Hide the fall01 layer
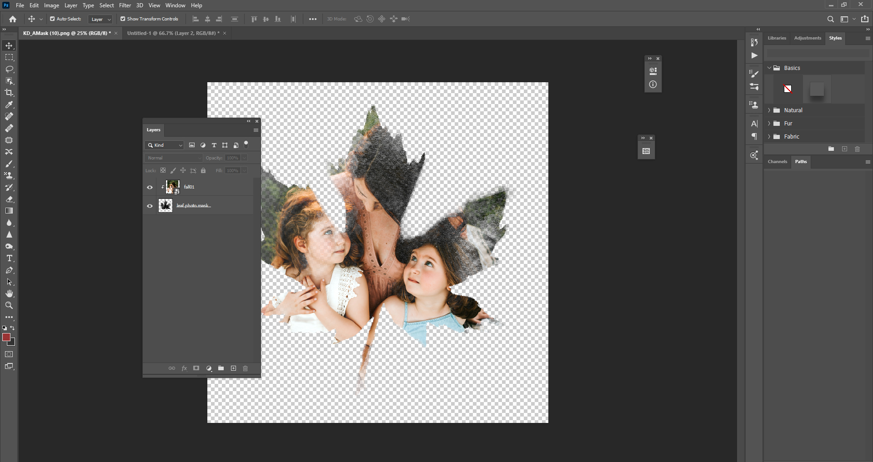Viewport: 873px width, 462px height. pyautogui.click(x=150, y=187)
